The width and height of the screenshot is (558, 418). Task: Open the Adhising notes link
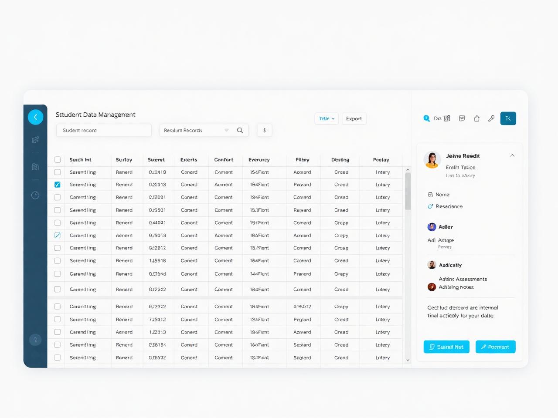456,287
